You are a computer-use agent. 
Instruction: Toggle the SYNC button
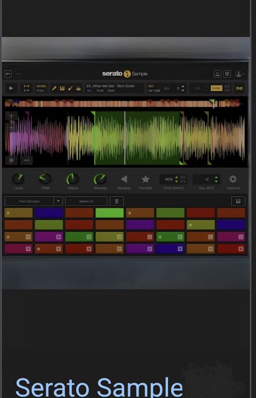(x=216, y=88)
